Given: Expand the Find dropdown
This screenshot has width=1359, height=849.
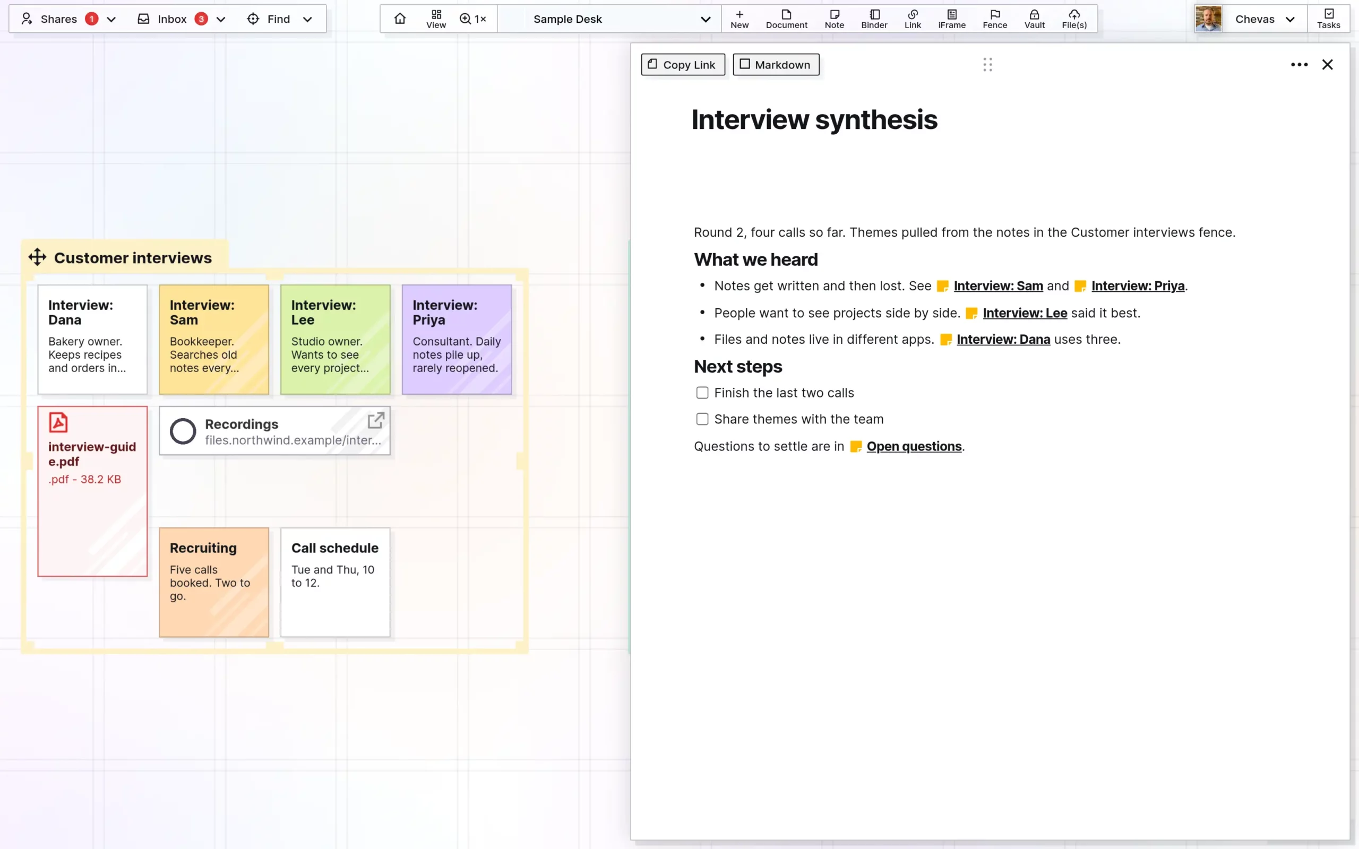Looking at the screenshot, I should pyautogui.click(x=307, y=19).
